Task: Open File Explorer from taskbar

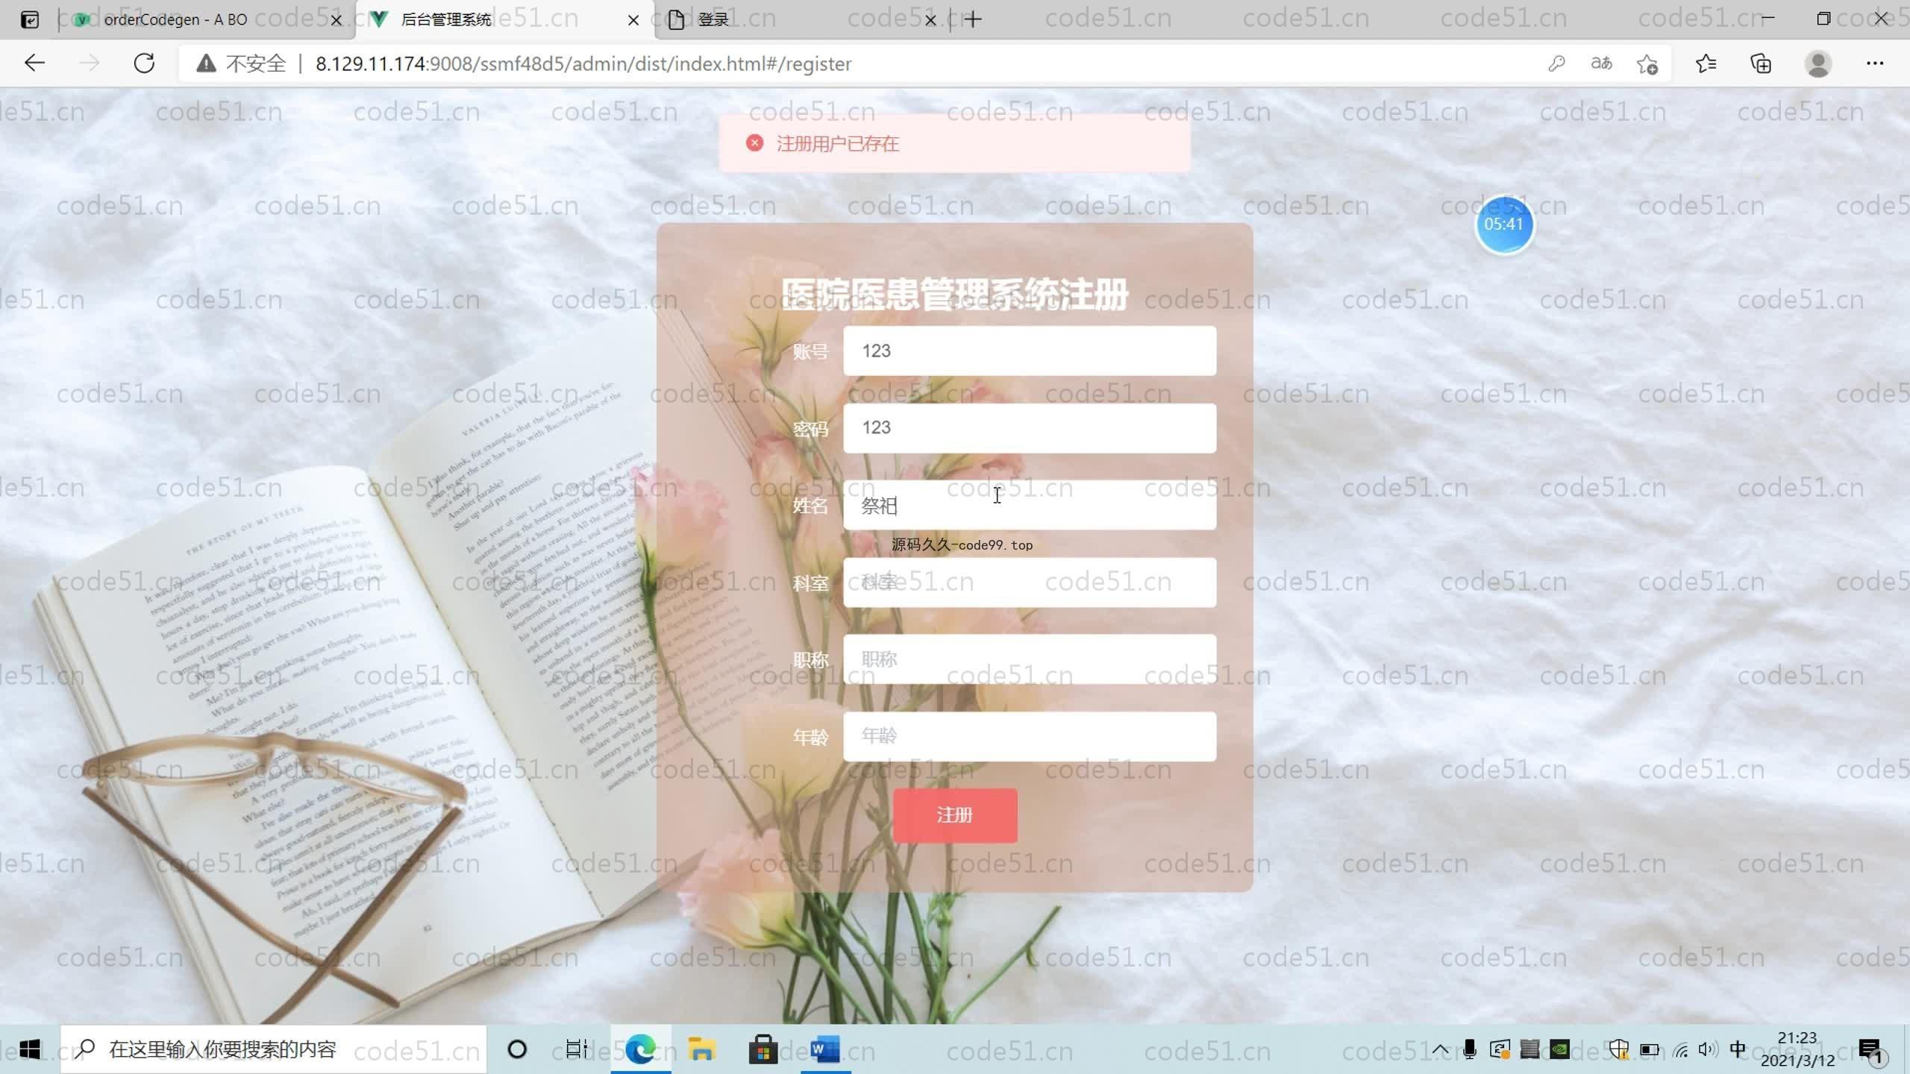Action: 701,1049
